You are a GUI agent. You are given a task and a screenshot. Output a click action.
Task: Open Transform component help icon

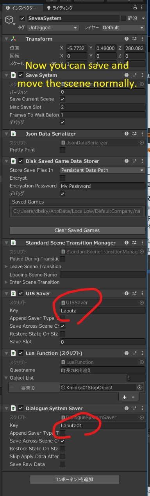point(127,39)
